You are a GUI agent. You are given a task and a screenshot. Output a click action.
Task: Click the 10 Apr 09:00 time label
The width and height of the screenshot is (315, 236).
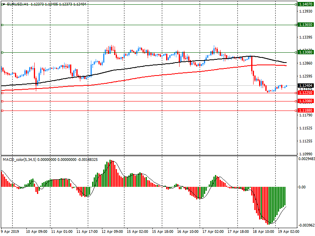(37, 232)
